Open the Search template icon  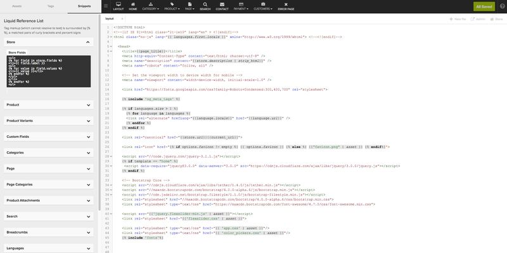(x=205, y=6)
